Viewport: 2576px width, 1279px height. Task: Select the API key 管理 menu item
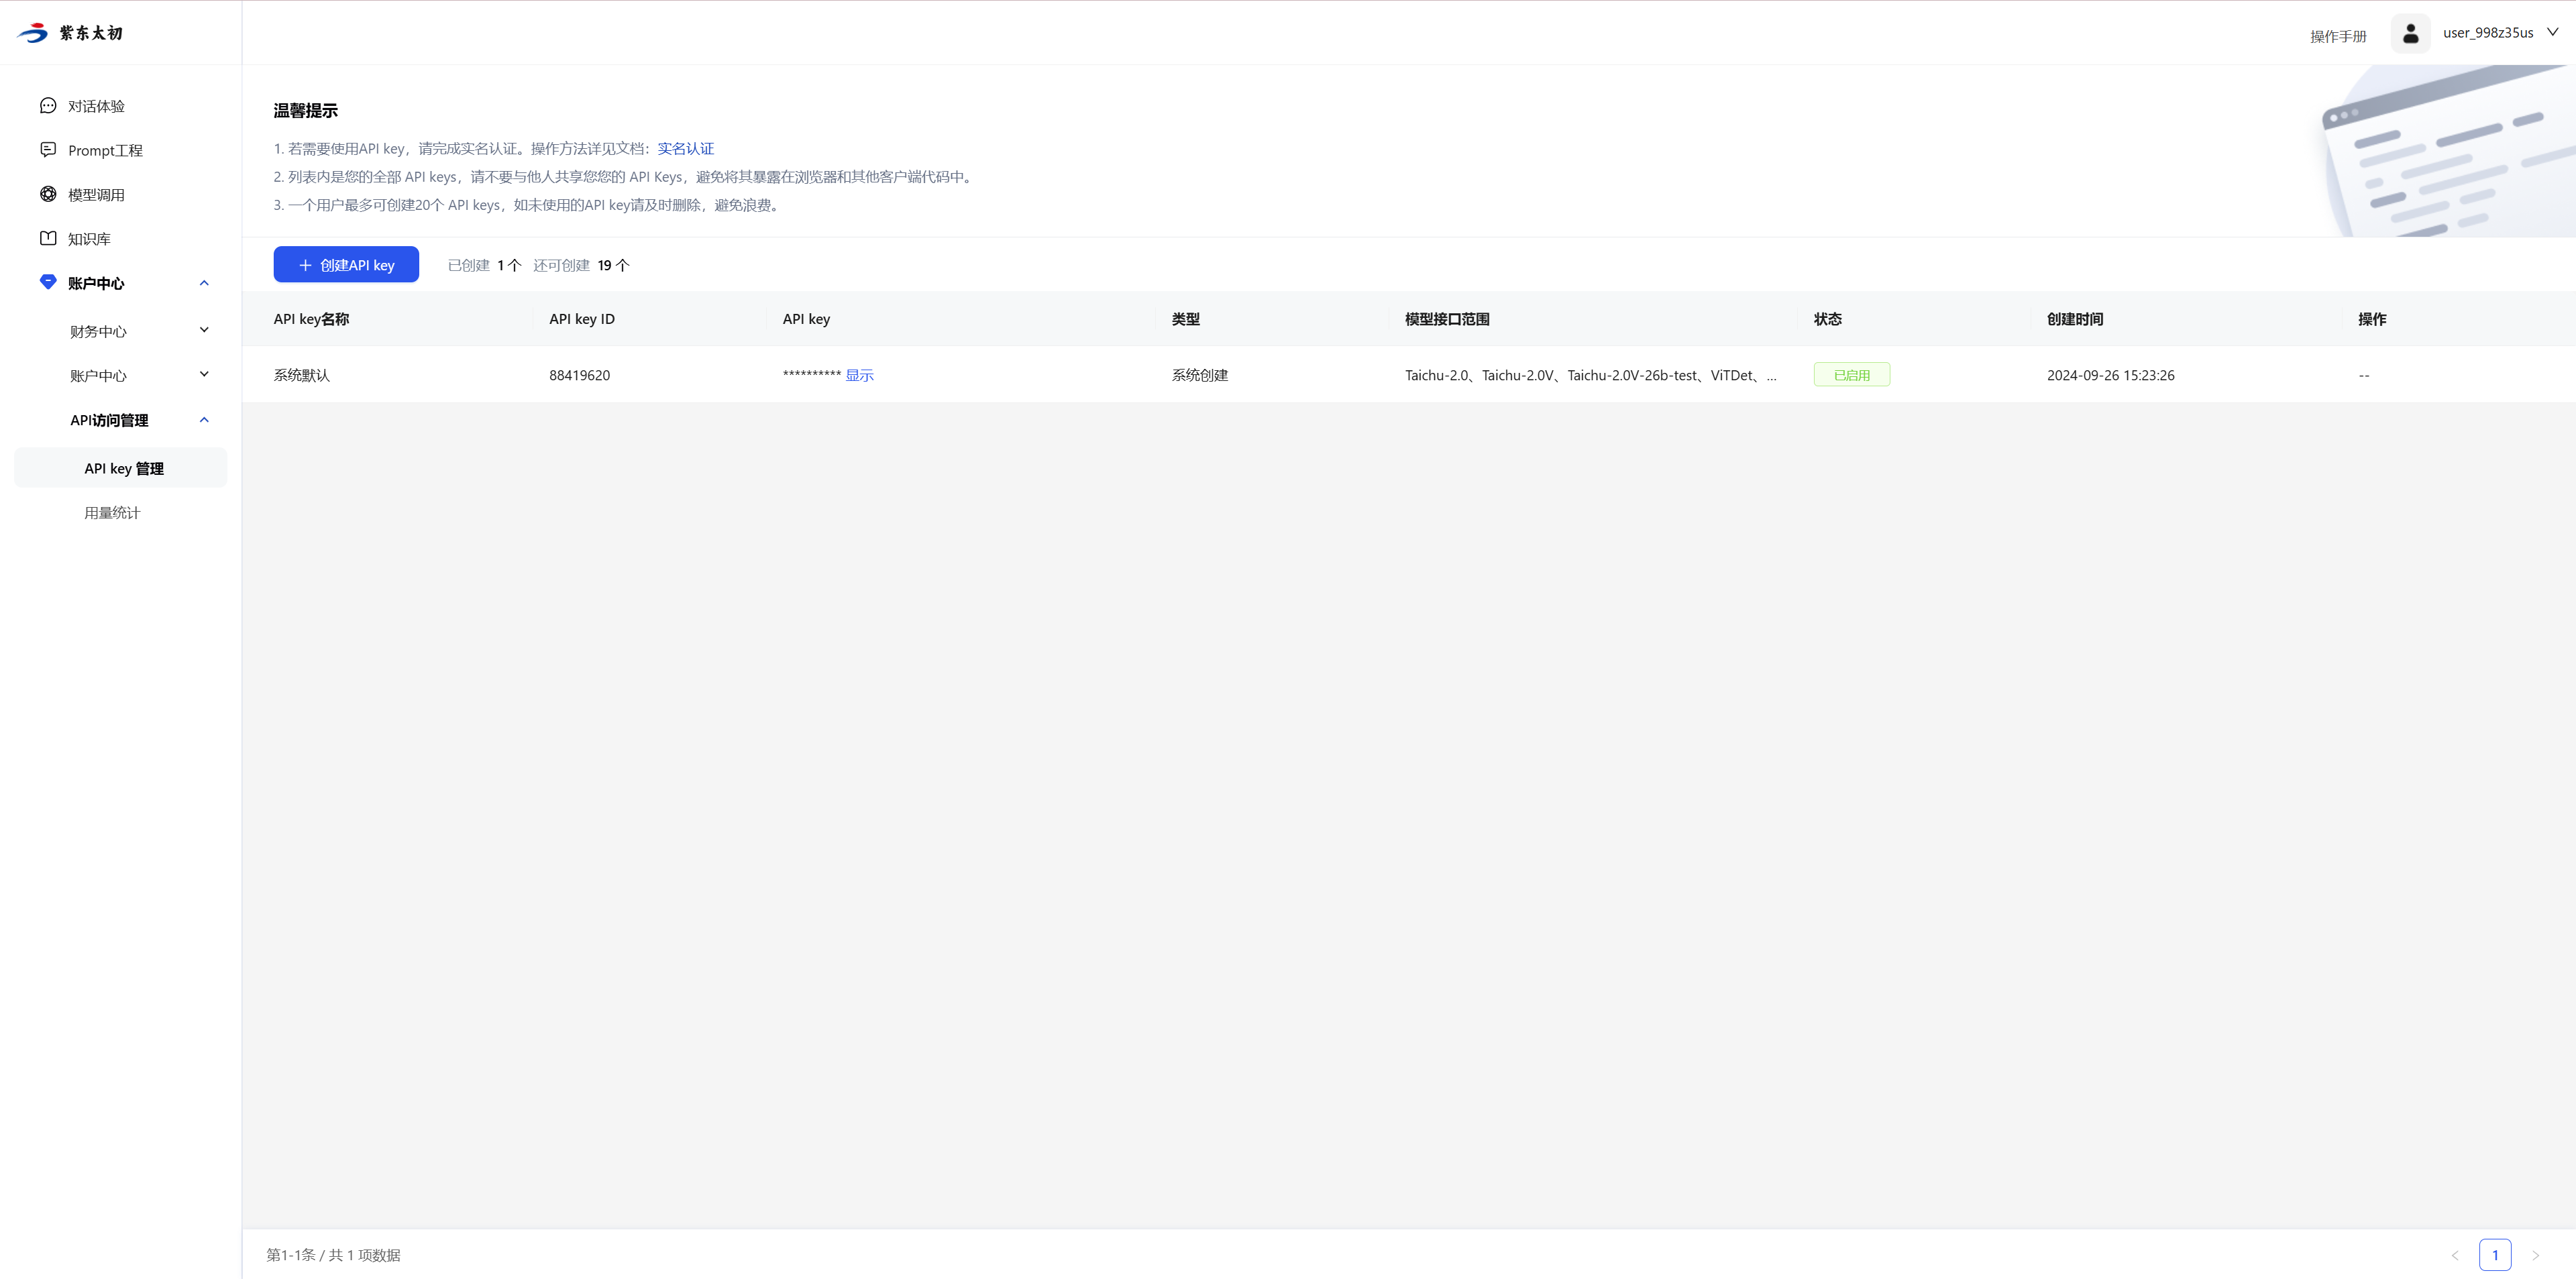click(124, 468)
